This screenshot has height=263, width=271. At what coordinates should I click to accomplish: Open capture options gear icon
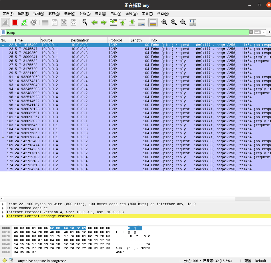click(34, 23)
